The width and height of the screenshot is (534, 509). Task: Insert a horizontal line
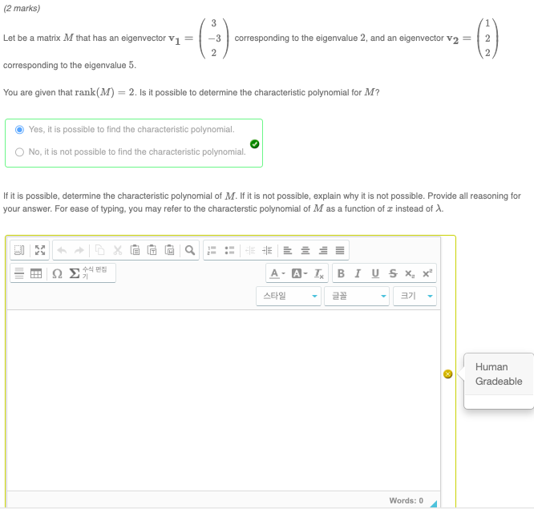19,273
